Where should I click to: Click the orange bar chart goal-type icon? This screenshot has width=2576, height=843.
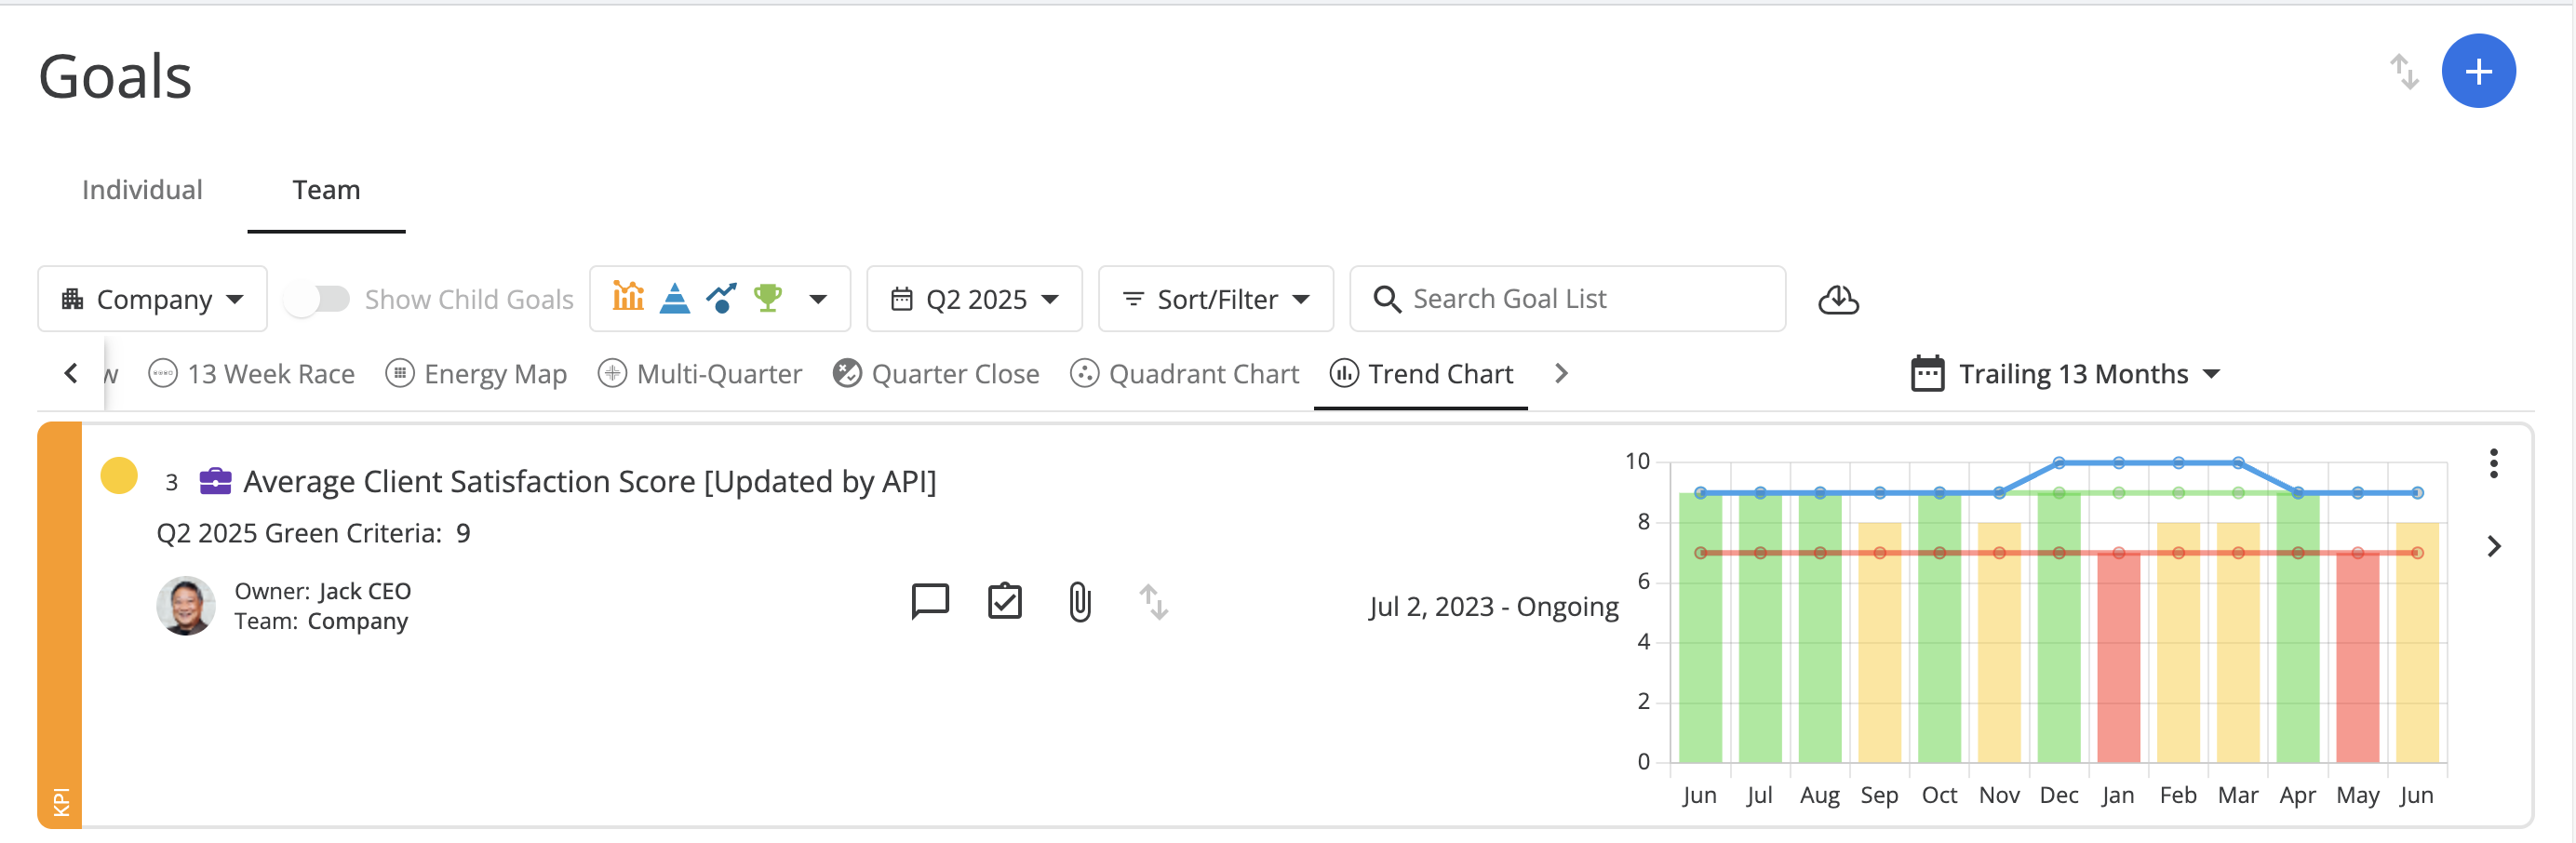(628, 297)
